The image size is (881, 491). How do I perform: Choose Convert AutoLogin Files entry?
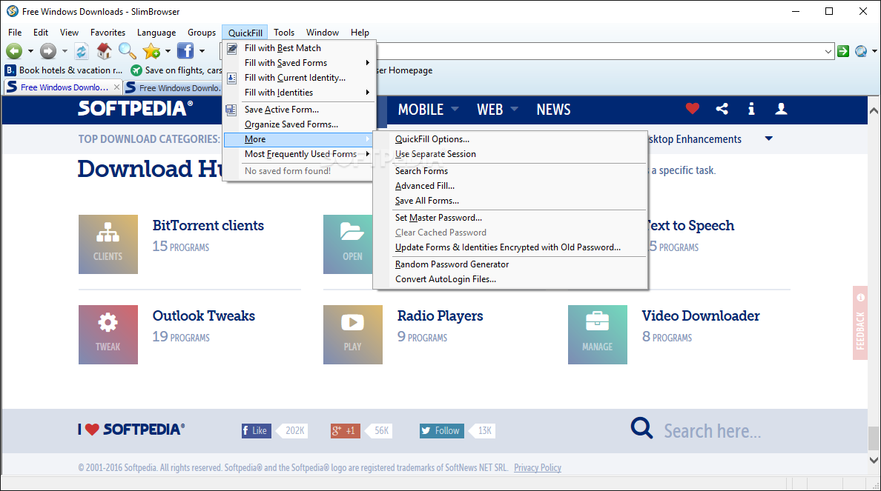click(x=510, y=279)
